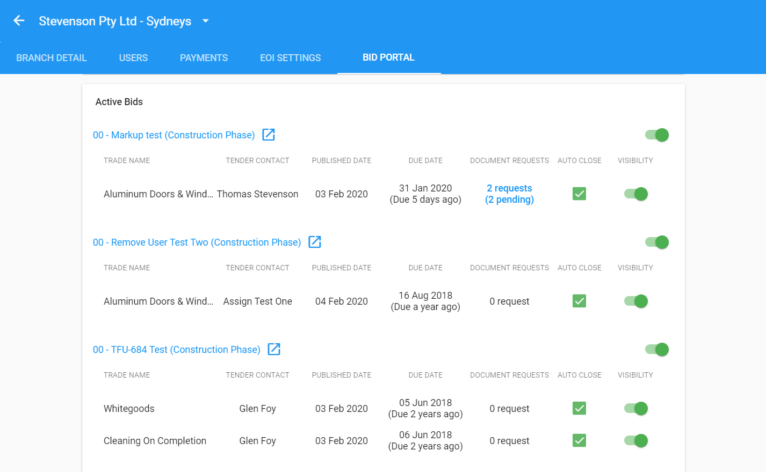The height and width of the screenshot is (472, 766).
Task: Open Remove User Test Two external link icon
Action: [315, 242]
